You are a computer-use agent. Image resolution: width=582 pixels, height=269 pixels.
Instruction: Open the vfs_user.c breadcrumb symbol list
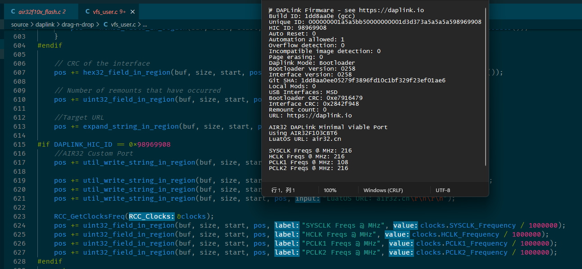pyautogui.click(x=123, y=24)
